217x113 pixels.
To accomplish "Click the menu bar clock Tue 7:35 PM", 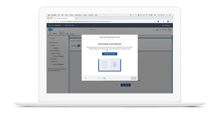I will (x=161, y=15).
